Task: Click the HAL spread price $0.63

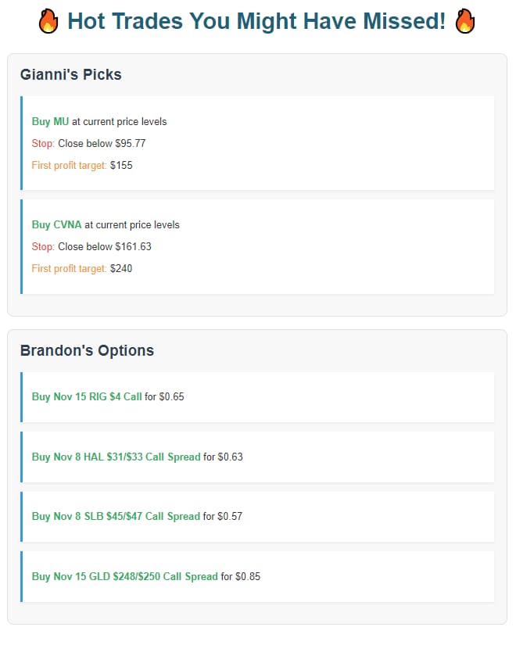Action: click(x=230, y=457)
